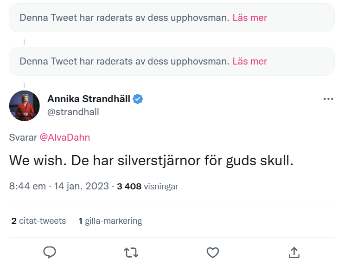The image size is (344, 266).
Task: Show the 1 gilla-markering list
Action: tap(110, 221)
